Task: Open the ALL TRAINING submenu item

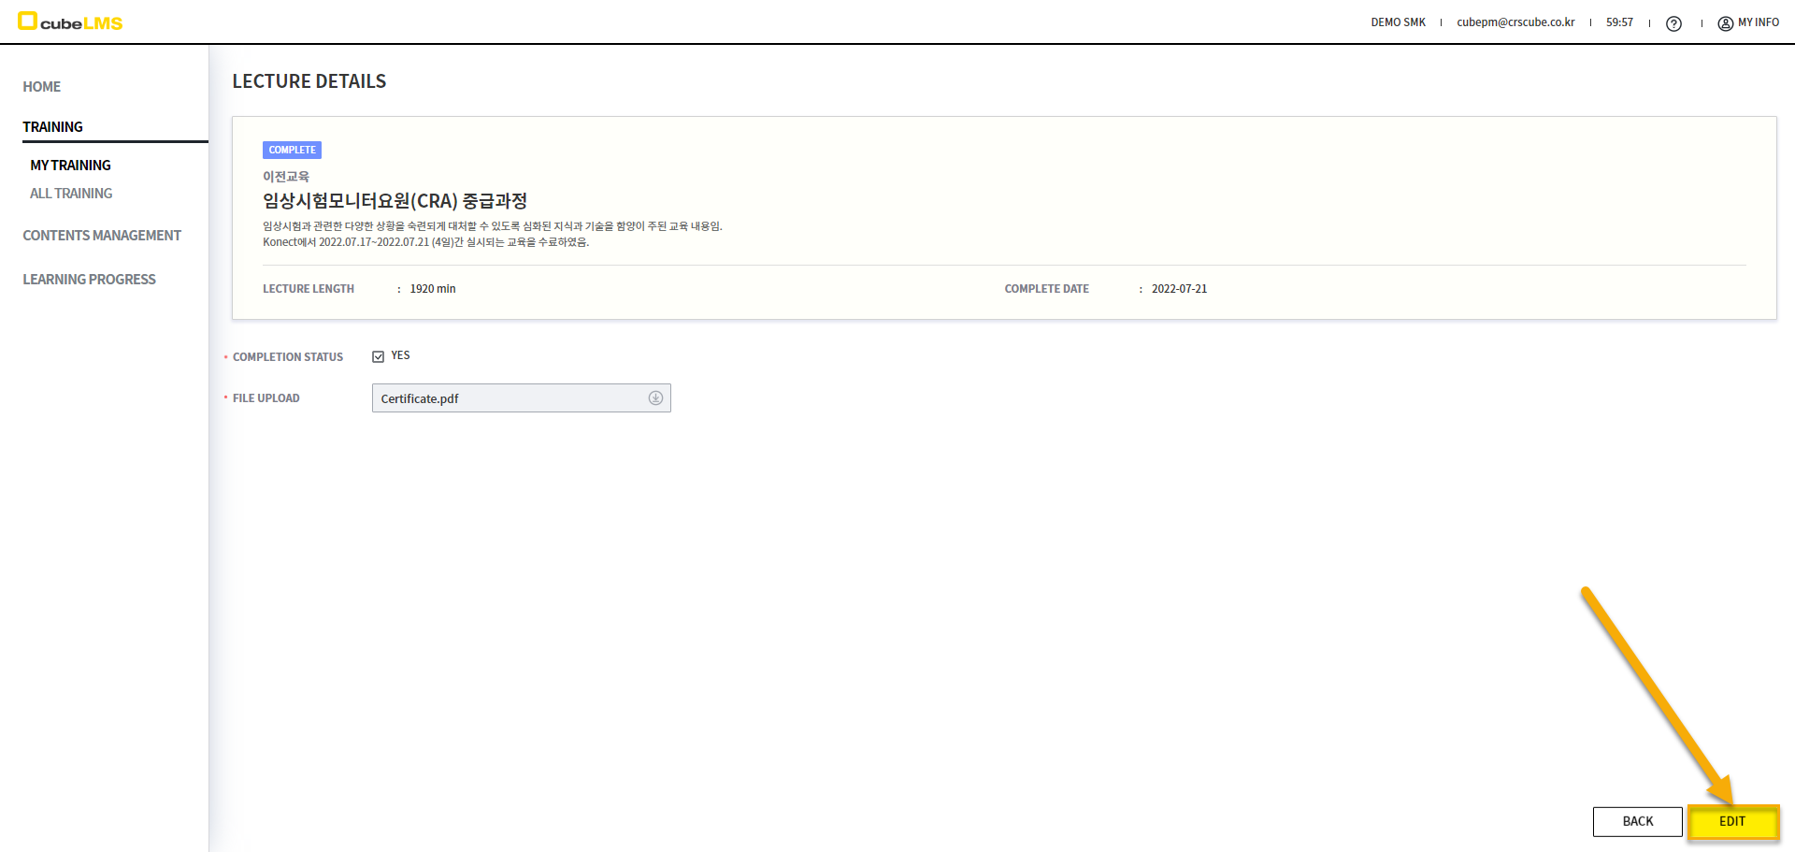Action: (x=71, y=194)
